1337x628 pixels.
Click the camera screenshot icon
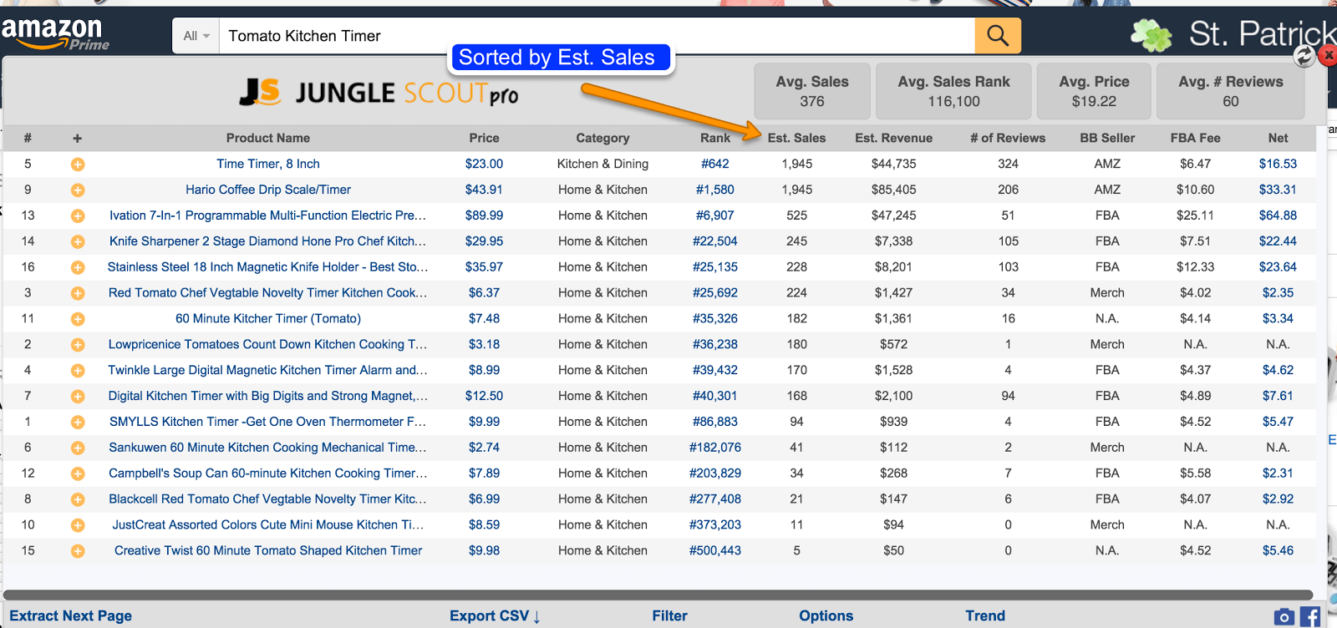[x=1284, y=617]
